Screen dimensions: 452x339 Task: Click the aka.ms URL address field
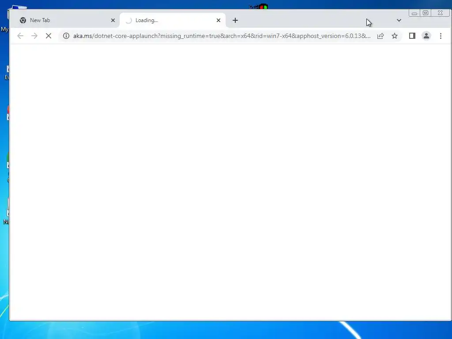222,36
